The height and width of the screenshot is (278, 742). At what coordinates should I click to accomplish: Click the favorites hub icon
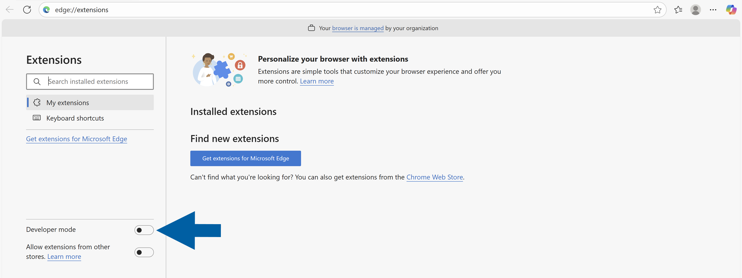(x=678, y=10)
